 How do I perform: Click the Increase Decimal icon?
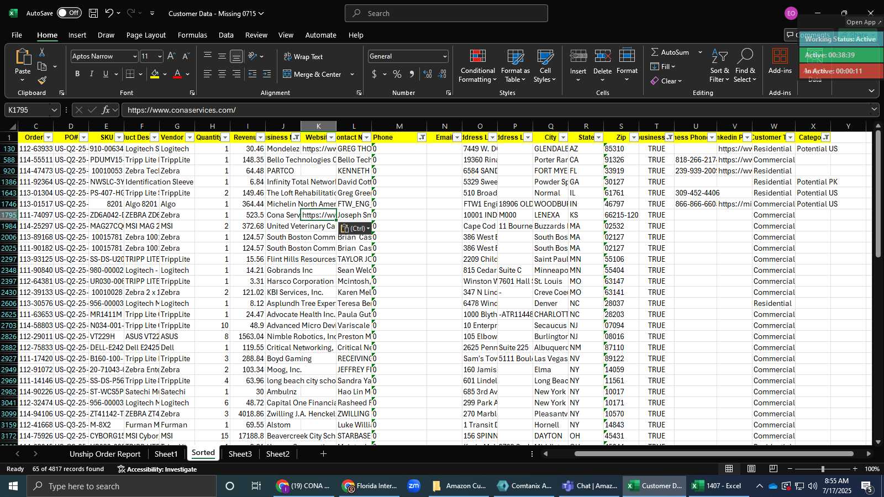(428, 74)
